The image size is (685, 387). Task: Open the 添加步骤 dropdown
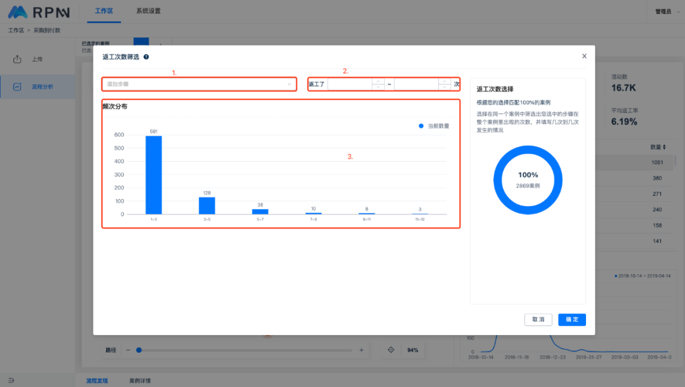tap(199, 84)
